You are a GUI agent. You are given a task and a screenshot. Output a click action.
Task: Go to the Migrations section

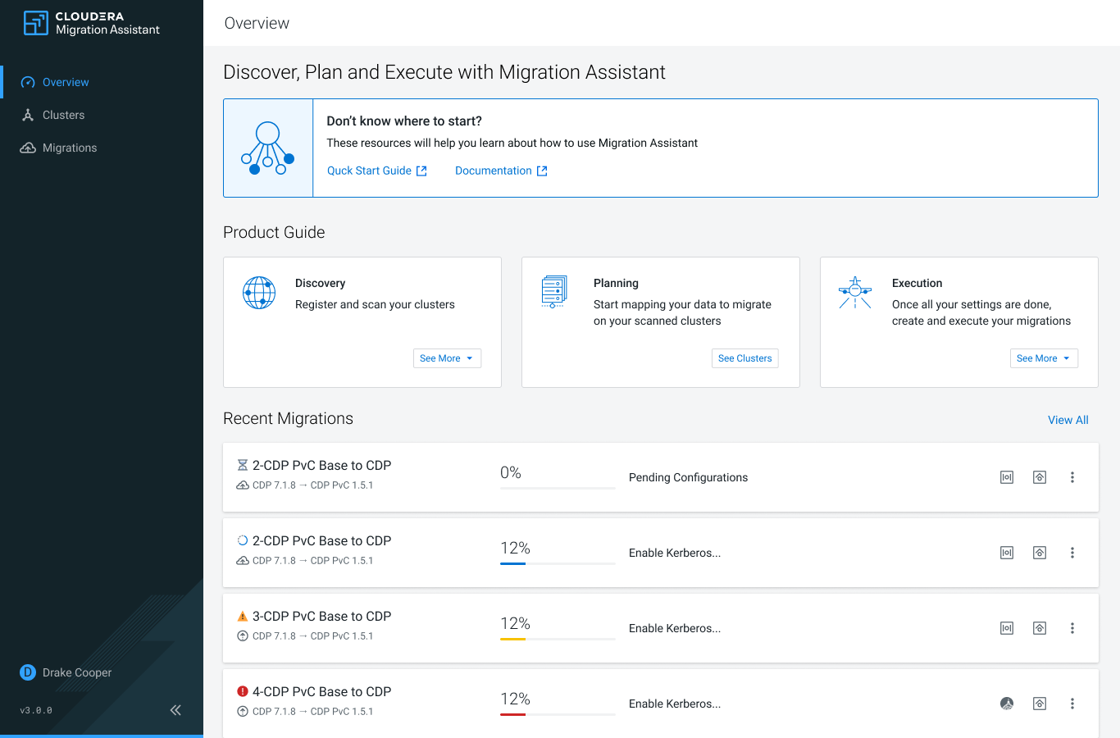[x=69, y=148]
